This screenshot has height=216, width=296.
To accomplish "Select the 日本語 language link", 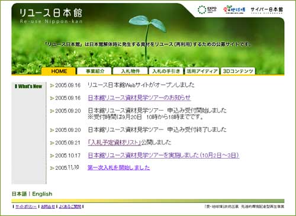I will point(19,194).
